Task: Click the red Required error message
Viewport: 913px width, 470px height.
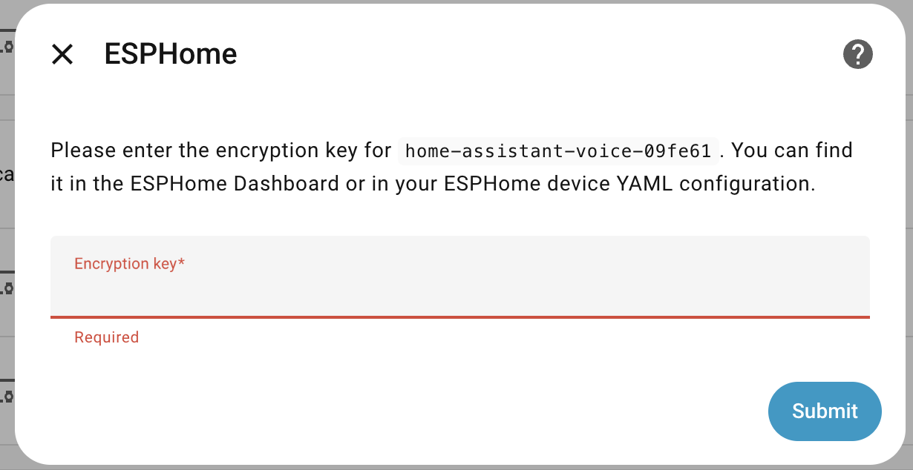Action: tap(106, 337)
